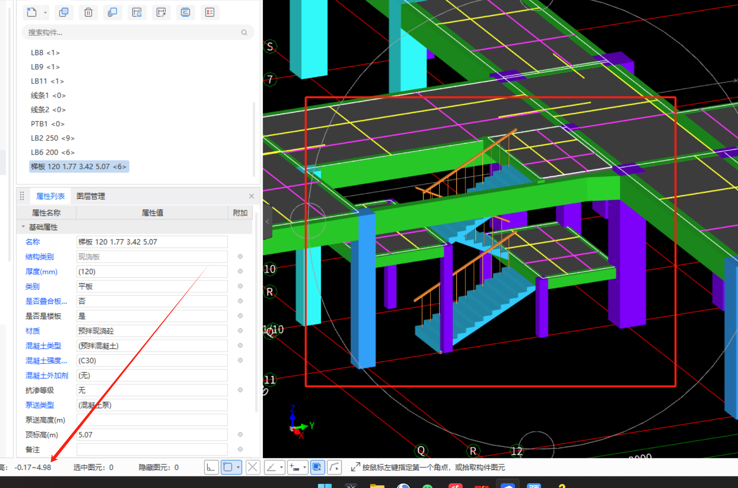Screen dimensions: 738x488
Task: Click the 厚度(mm) value field (120)
Action: tap(152, 271)
